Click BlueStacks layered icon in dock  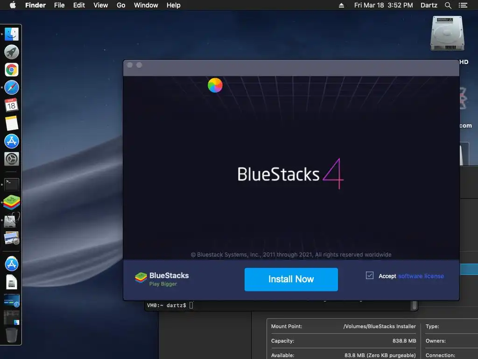coord(12,202)
